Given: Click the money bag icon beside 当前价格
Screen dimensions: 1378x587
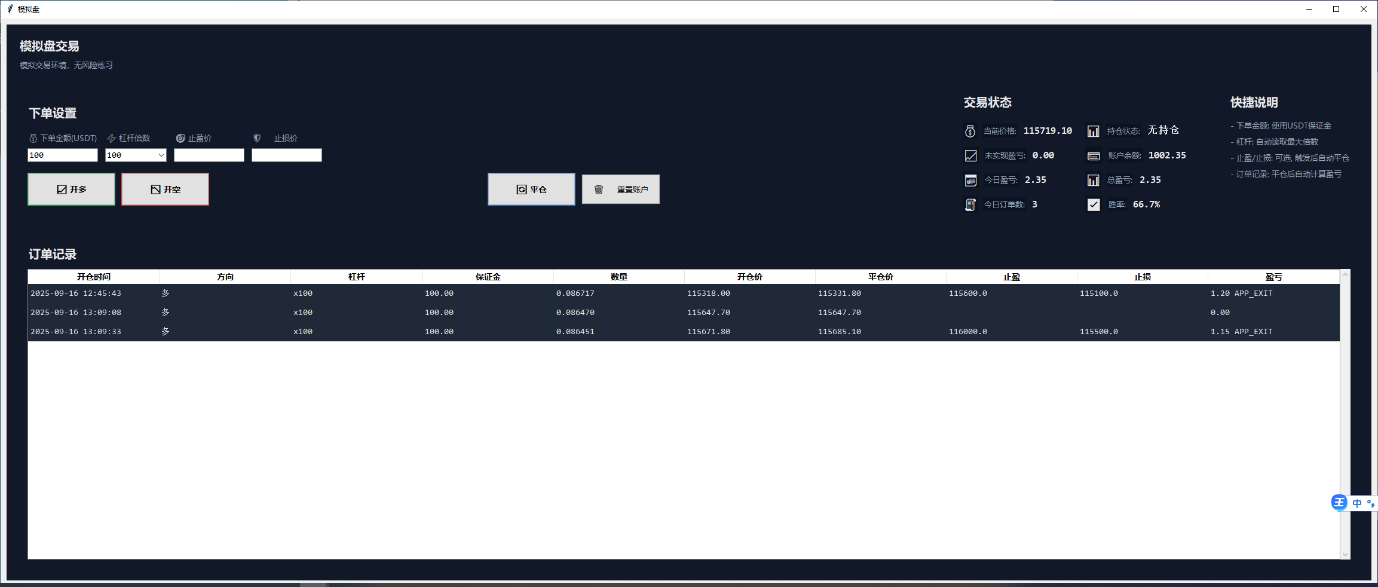Looking at the screenshot, I should point(970,131).
